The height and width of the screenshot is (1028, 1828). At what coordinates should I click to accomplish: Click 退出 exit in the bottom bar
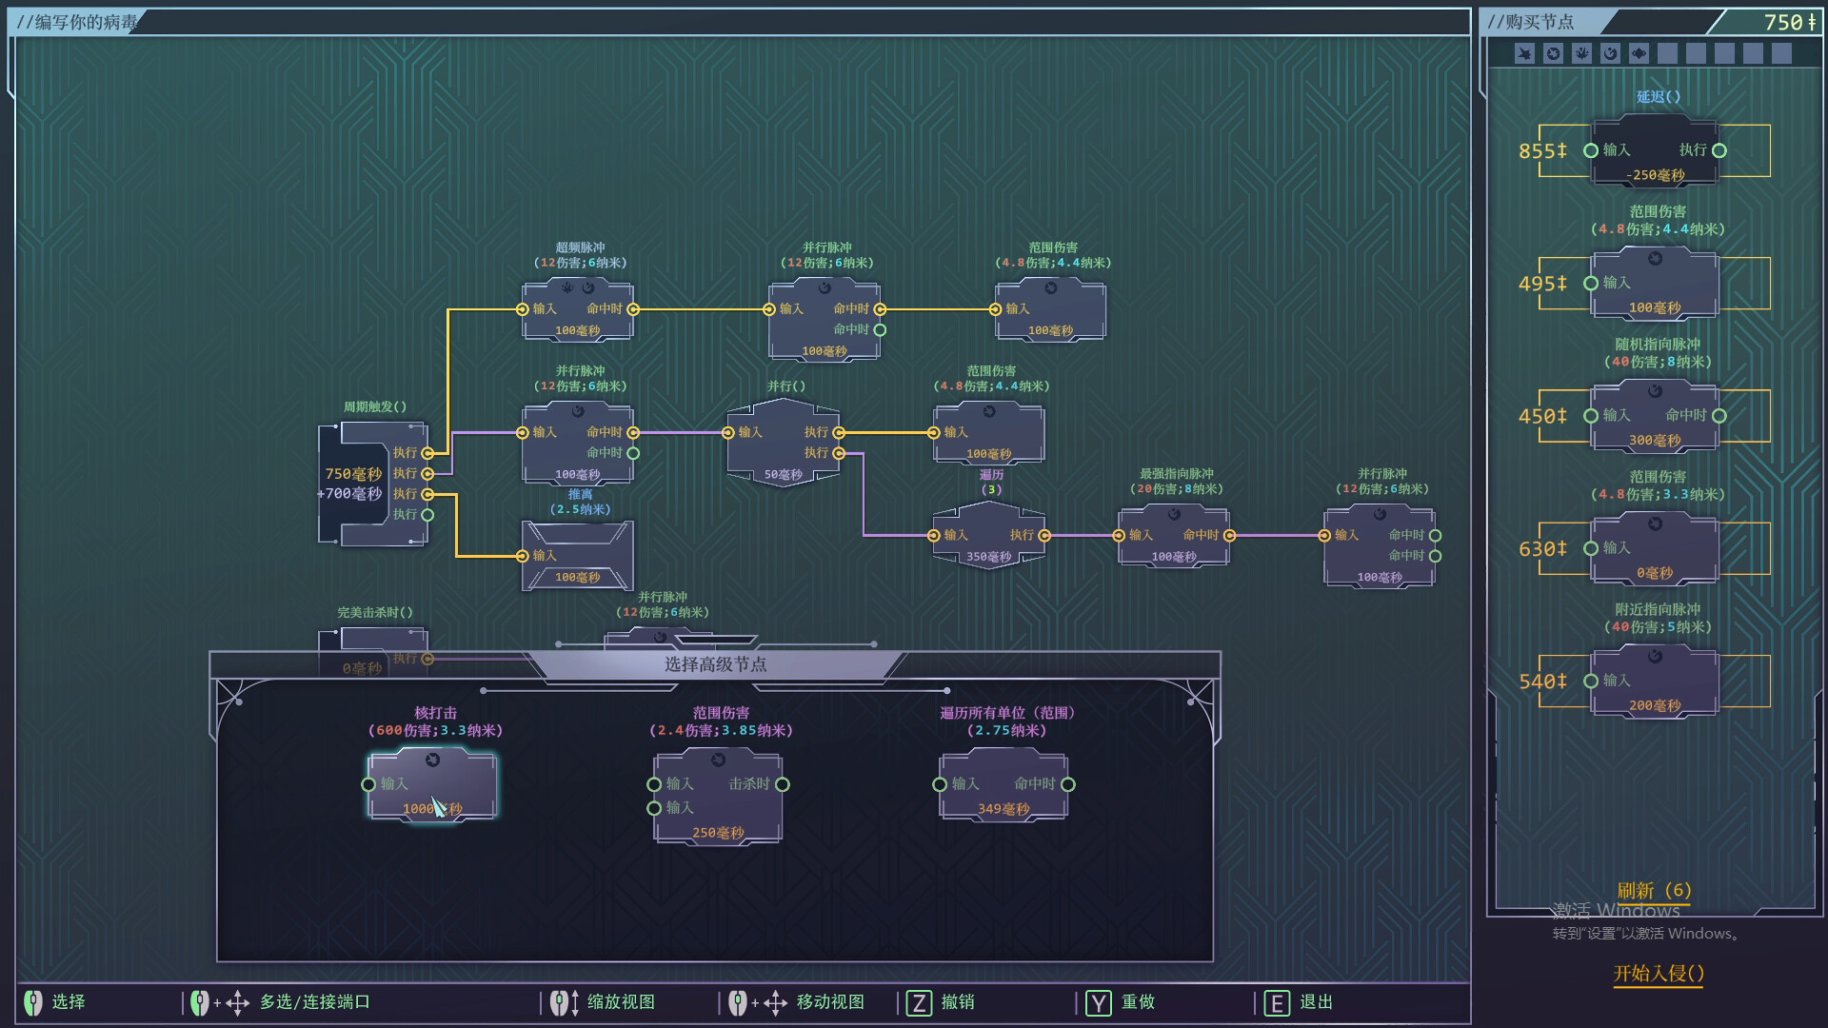pyautogui.click(x=1317, y=1001)
